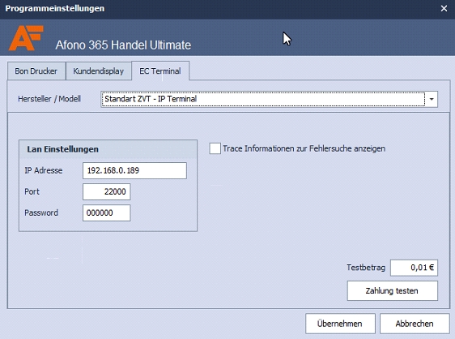Run Zahlung testen
The width and height of the screenshot is (455, 339).
[x=393, y=290]
